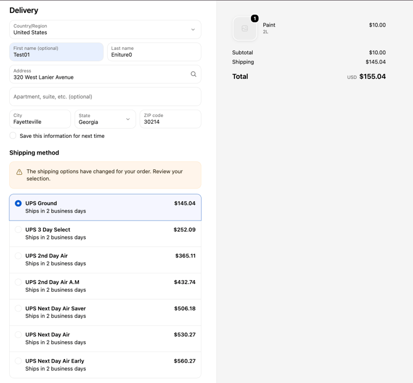The height and width of the screenshot is (383, 413).
Task: Click the USD currency label by total
Action: tap(351, 78)
